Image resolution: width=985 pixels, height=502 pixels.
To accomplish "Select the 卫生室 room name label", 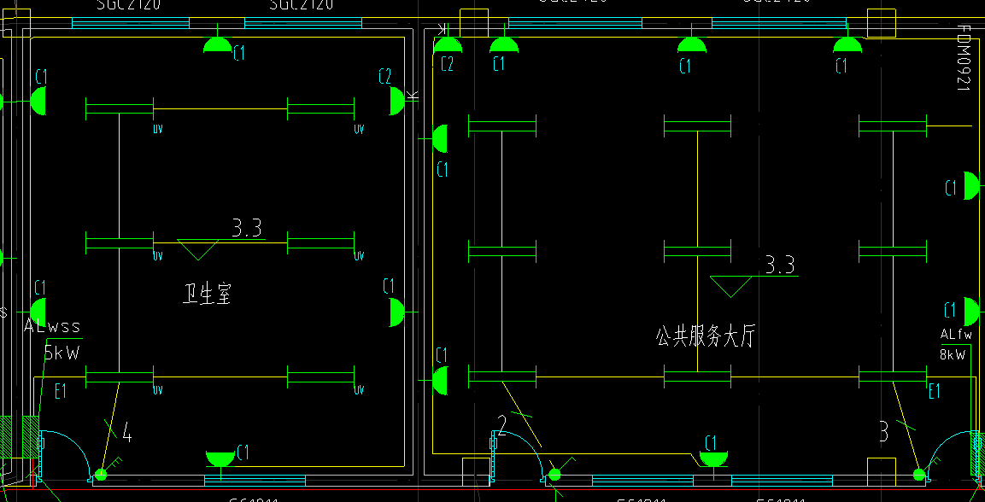I will pyautogui.click(x=207, y=294).
